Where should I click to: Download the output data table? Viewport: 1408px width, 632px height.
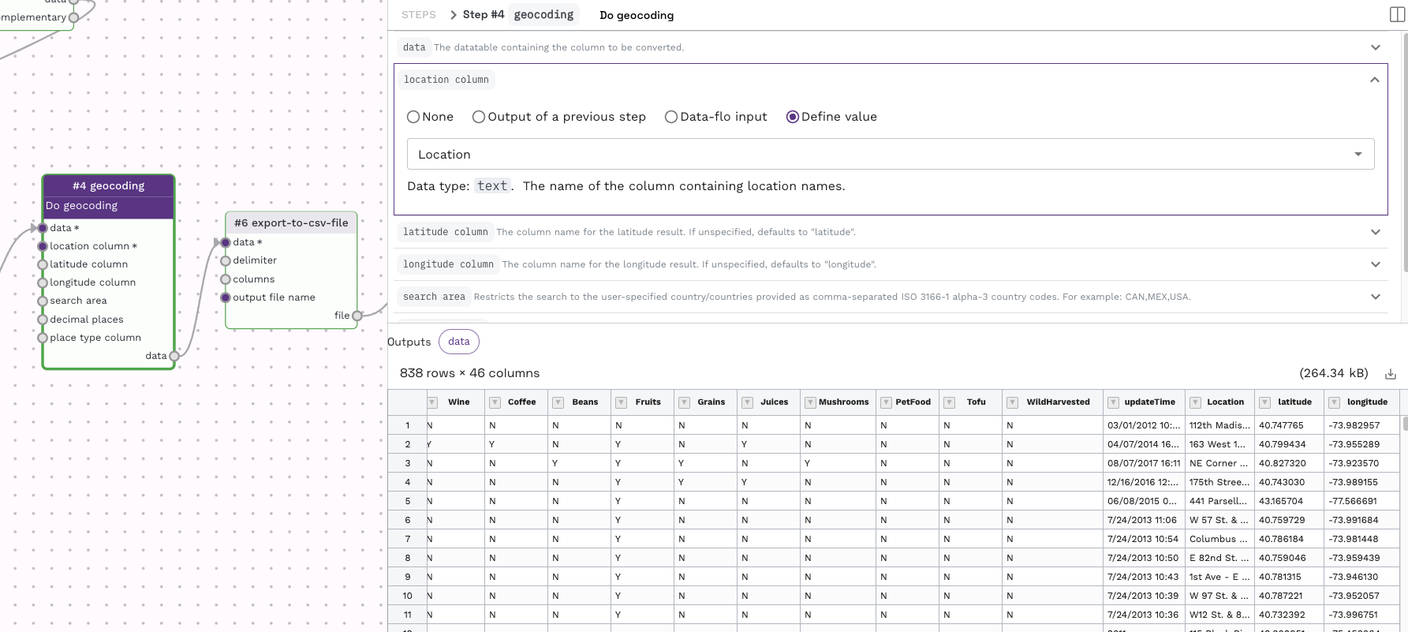coord(1390,374)
